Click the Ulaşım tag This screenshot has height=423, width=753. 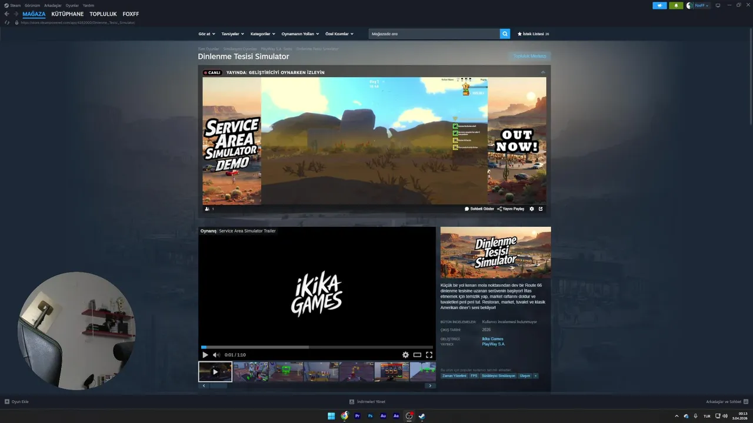(x=525, y=375)
